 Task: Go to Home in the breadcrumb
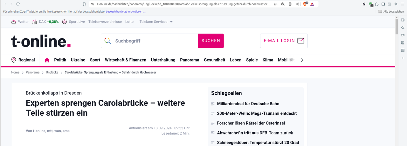15,73
